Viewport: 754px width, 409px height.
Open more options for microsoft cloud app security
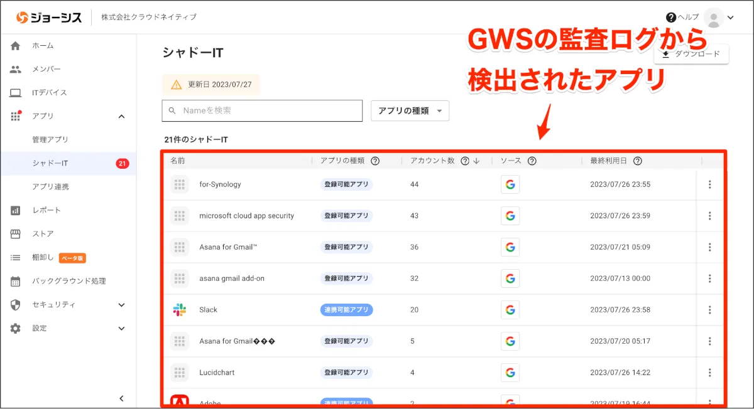point(709,216)
